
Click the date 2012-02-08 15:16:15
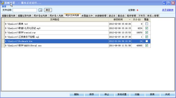120,28
